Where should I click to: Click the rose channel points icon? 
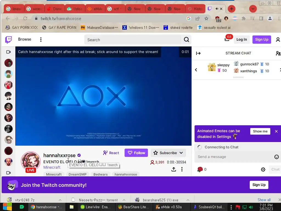[200, 169]
